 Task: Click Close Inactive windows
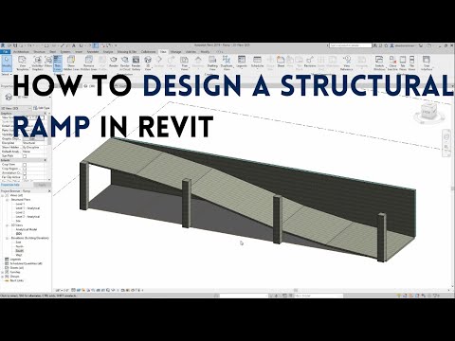pyautogui.click(x=392, y=63)
